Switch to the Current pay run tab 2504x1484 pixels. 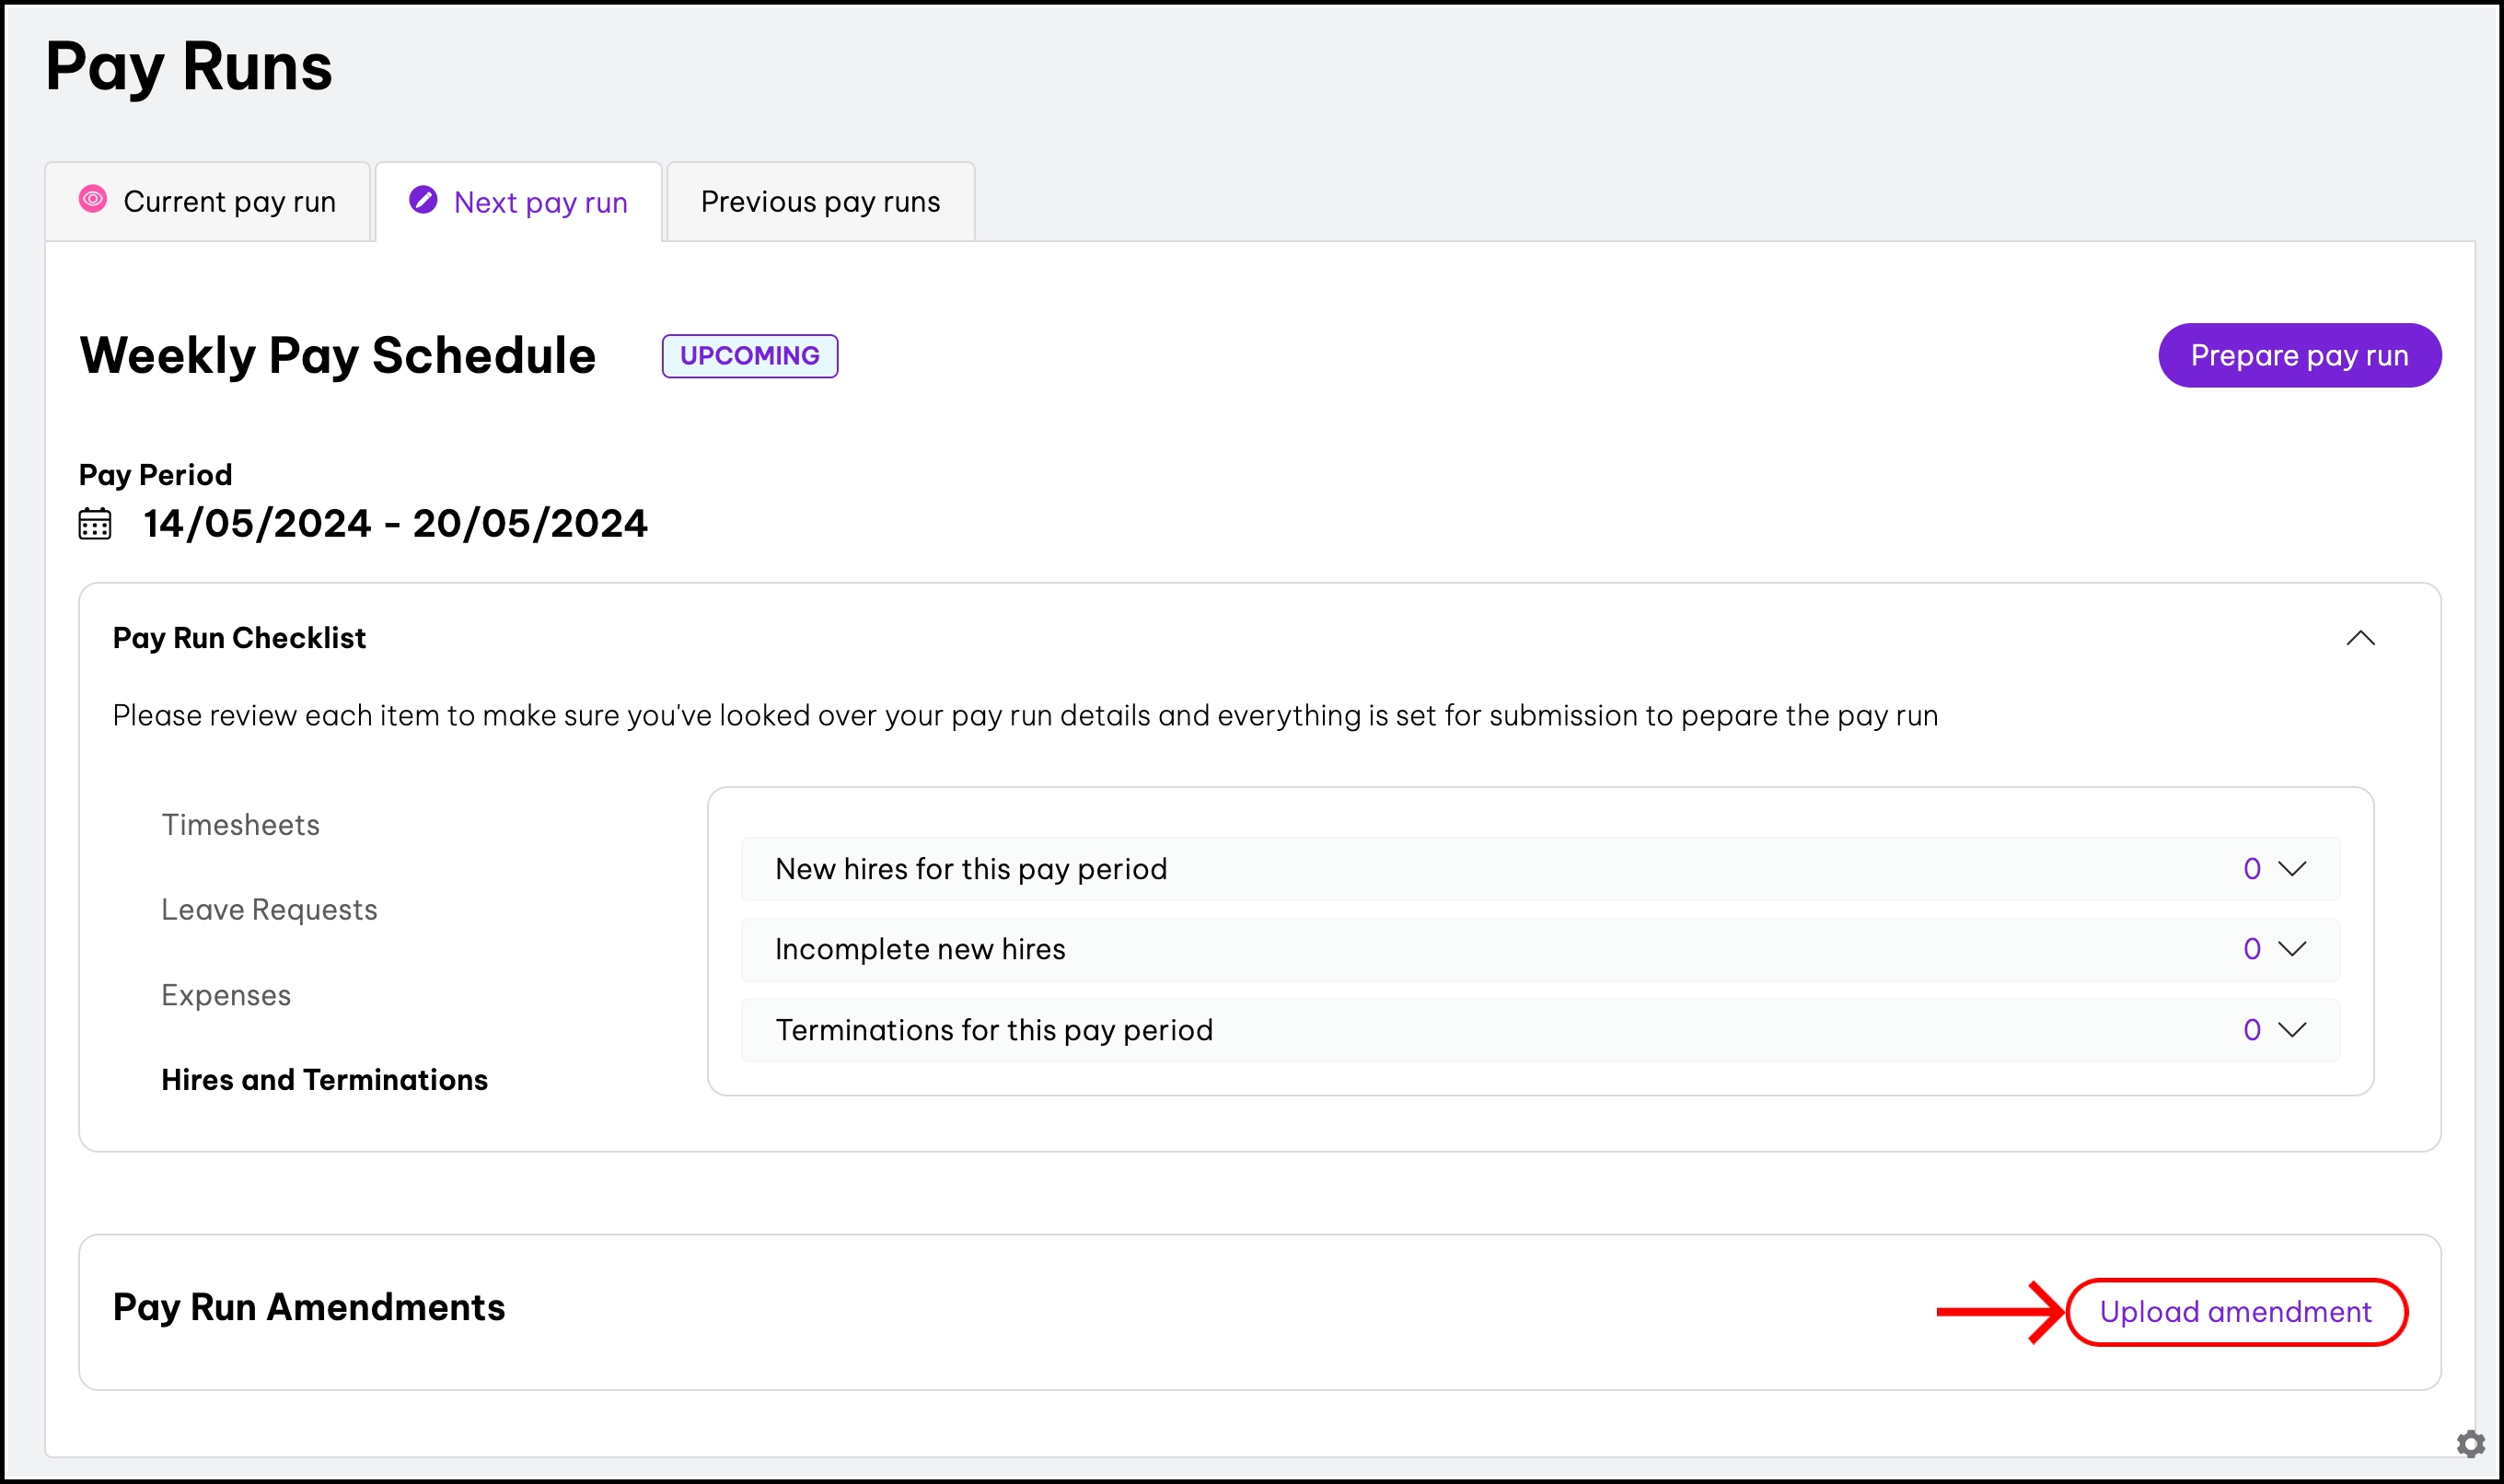(229, 202)
